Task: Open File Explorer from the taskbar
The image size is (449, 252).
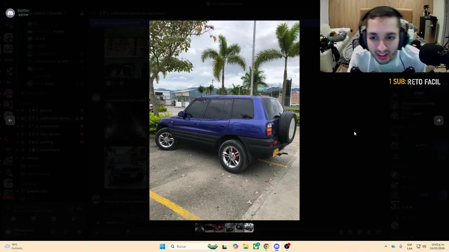Action: click(246, 246)
